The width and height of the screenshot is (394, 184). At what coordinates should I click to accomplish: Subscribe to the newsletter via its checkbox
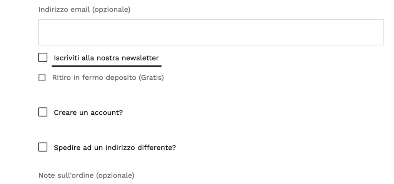43,58
